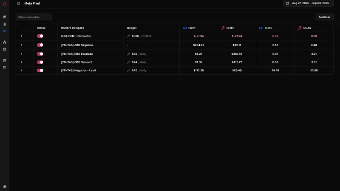Click the pink logo in the Profit header
340x191 pixels.
pos(223,28)
